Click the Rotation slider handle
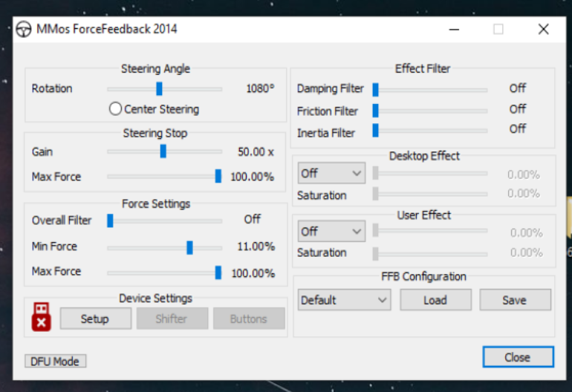 [159, 89]
